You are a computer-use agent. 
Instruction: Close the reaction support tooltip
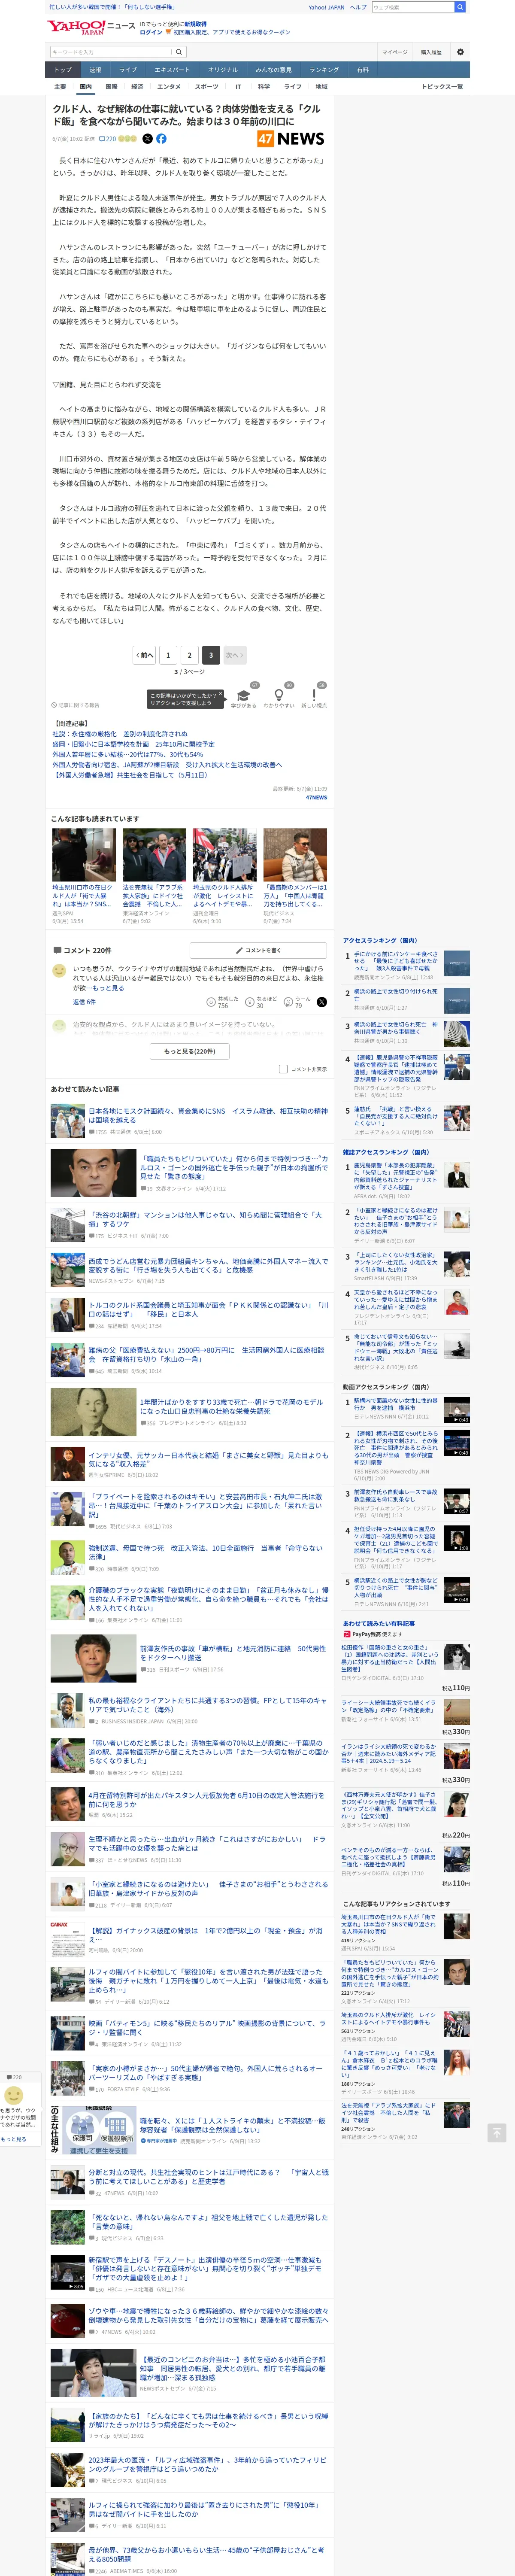tap(221, 693)
